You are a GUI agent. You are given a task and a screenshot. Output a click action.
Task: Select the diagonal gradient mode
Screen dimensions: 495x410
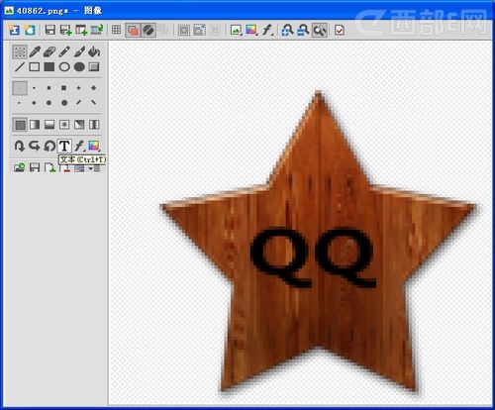79,125
